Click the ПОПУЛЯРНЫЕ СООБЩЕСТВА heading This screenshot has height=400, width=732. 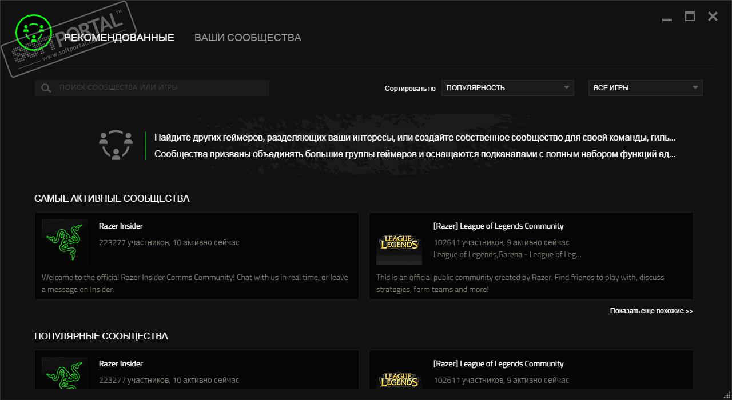101,337
